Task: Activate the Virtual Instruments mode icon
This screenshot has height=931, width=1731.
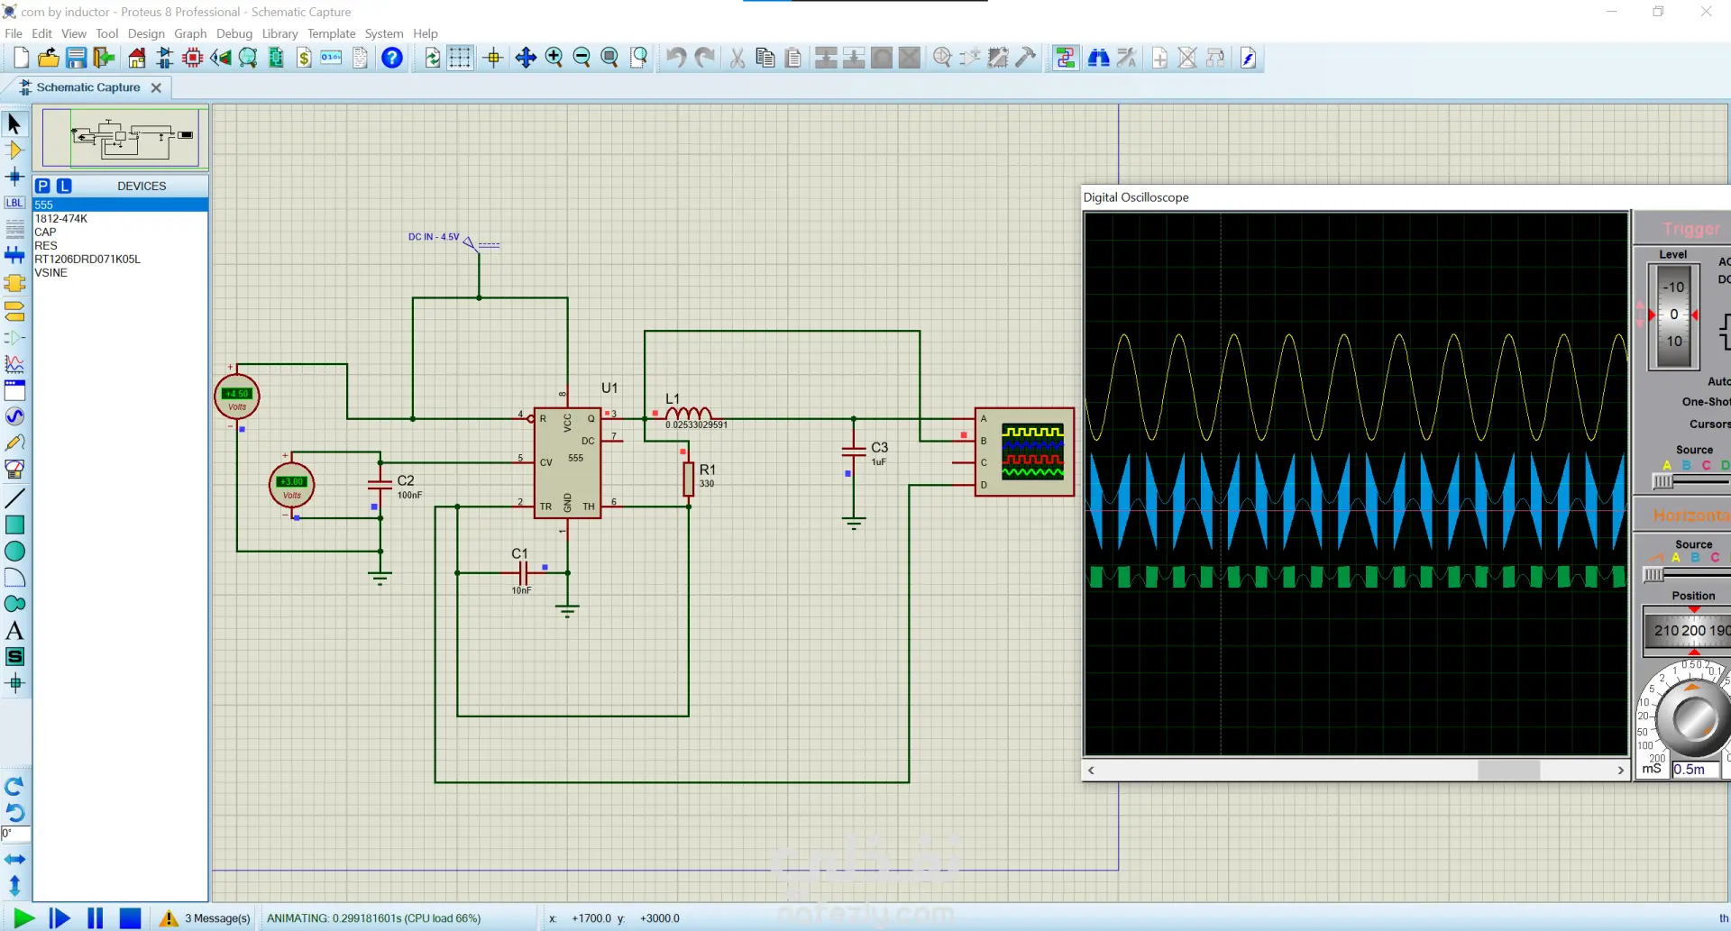Action: [14, 470]
